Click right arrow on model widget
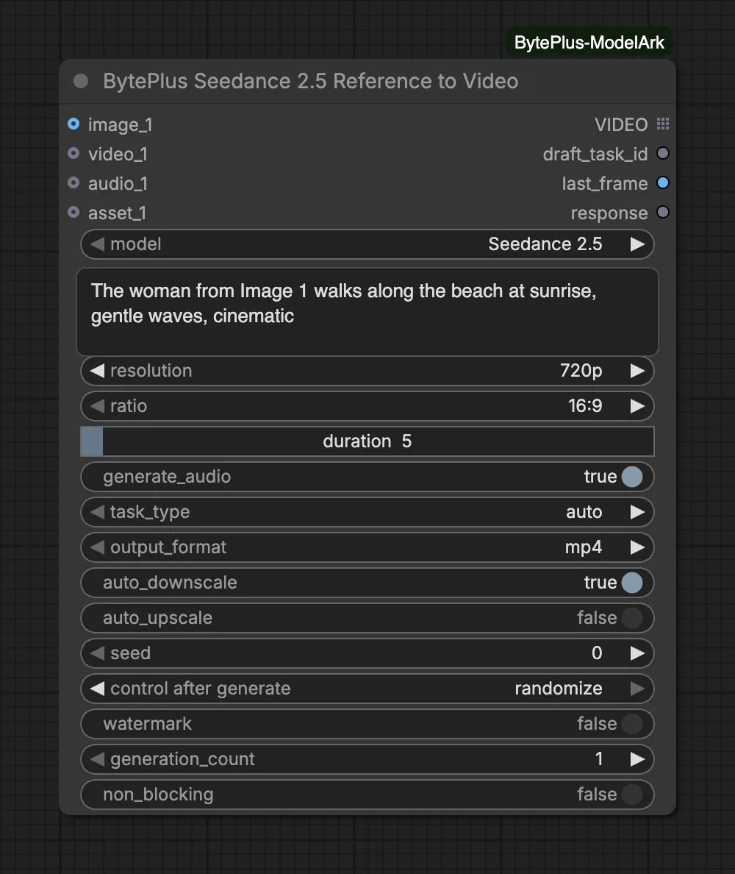 637,244
